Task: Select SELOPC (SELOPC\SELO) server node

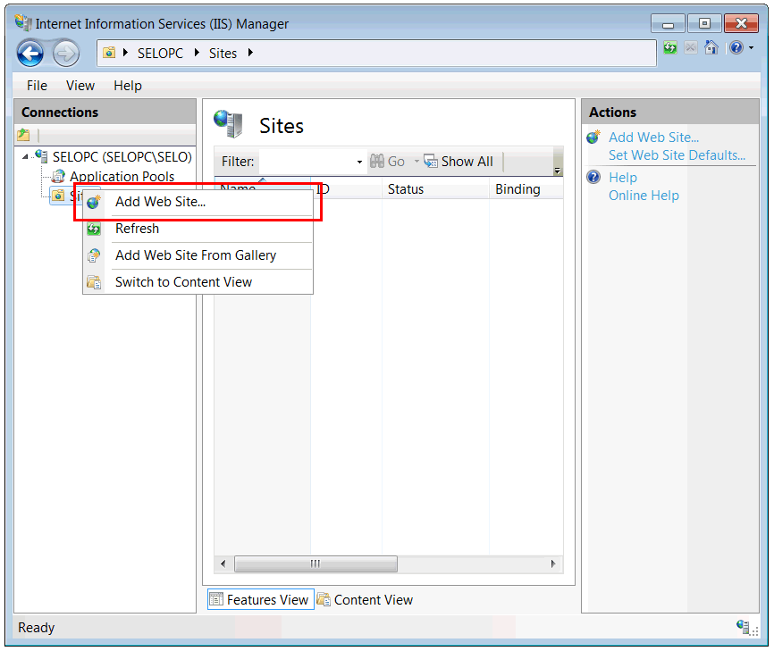Action: 122,157
